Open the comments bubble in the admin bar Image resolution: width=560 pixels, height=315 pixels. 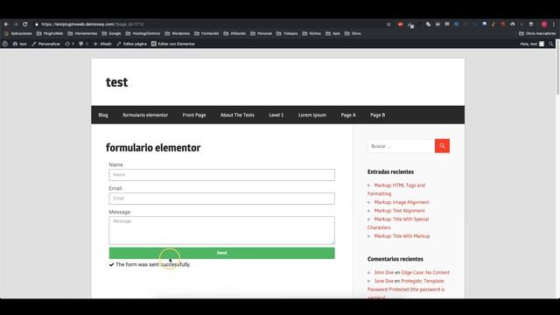click(x=83, y=44)
